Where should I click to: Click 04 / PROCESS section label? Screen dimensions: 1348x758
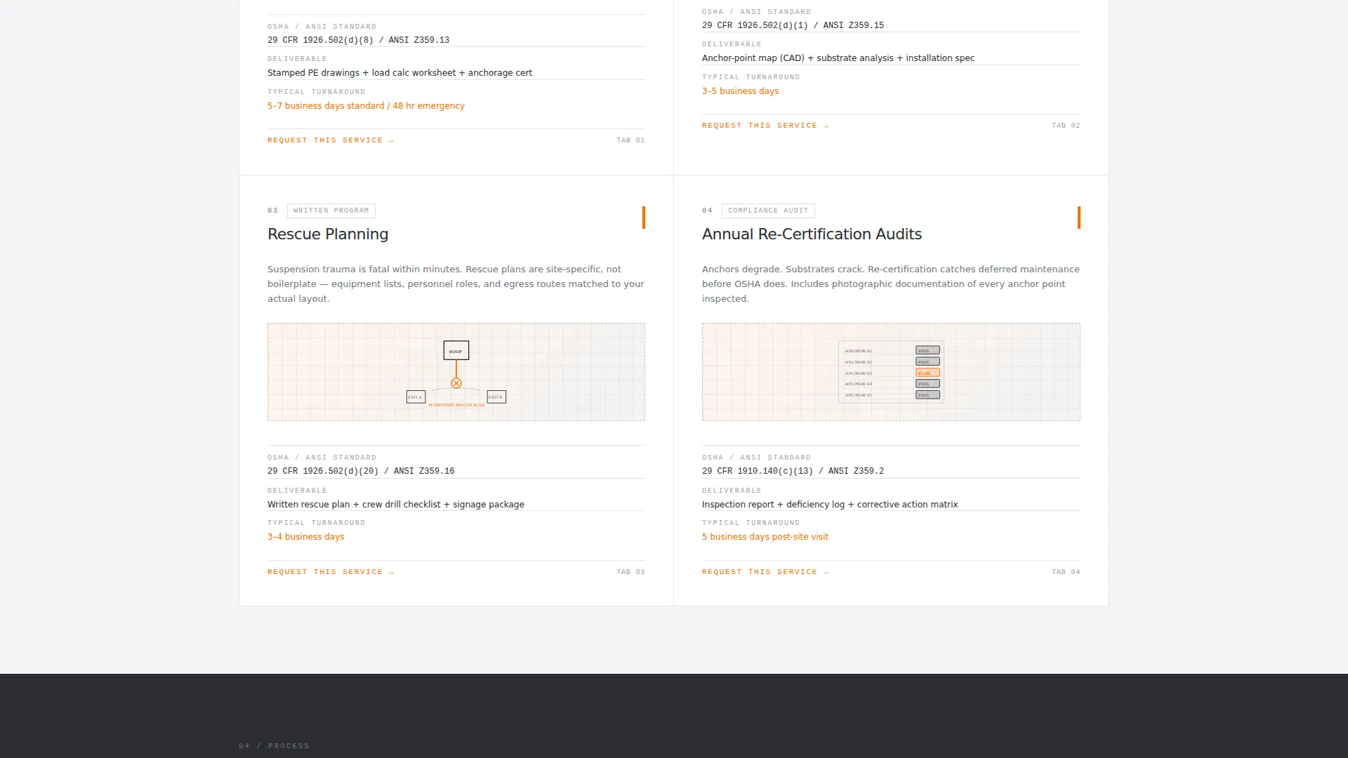[274, 746]
